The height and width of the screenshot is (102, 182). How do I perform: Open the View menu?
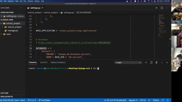pos(17,1)
